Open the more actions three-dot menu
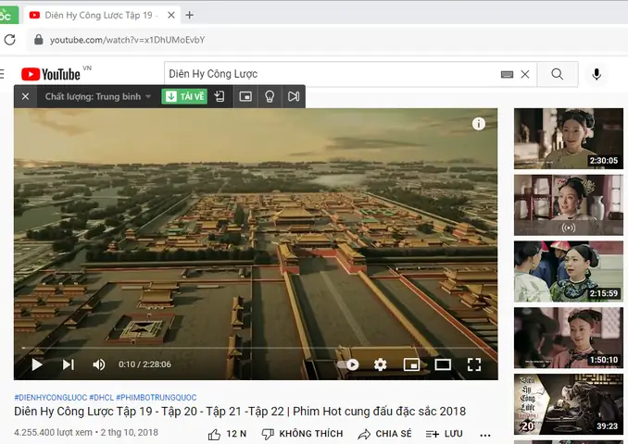This screenshot has height=444, width=628. 485,435
